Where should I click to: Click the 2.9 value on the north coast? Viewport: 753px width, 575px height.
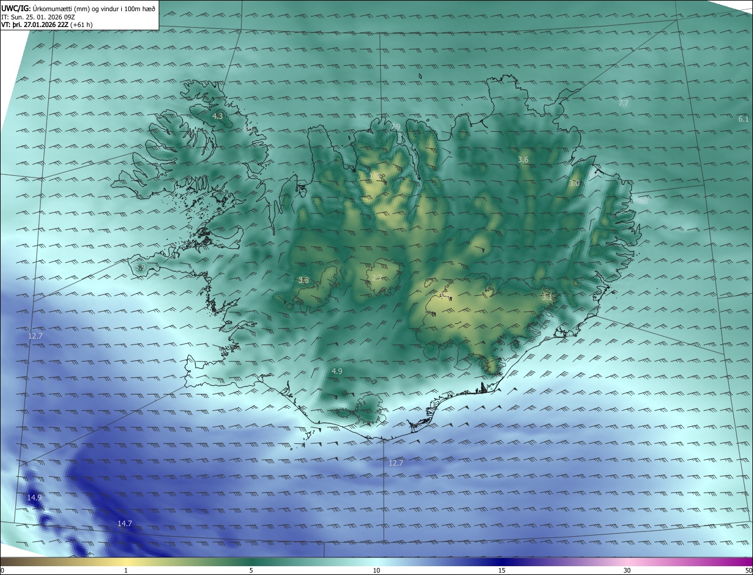[395, 127]
